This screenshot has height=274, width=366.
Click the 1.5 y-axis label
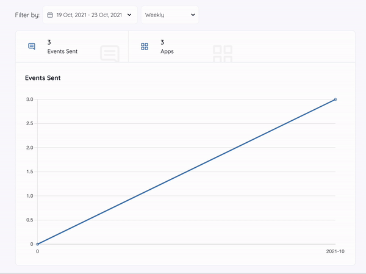click(x=29, y=172)
